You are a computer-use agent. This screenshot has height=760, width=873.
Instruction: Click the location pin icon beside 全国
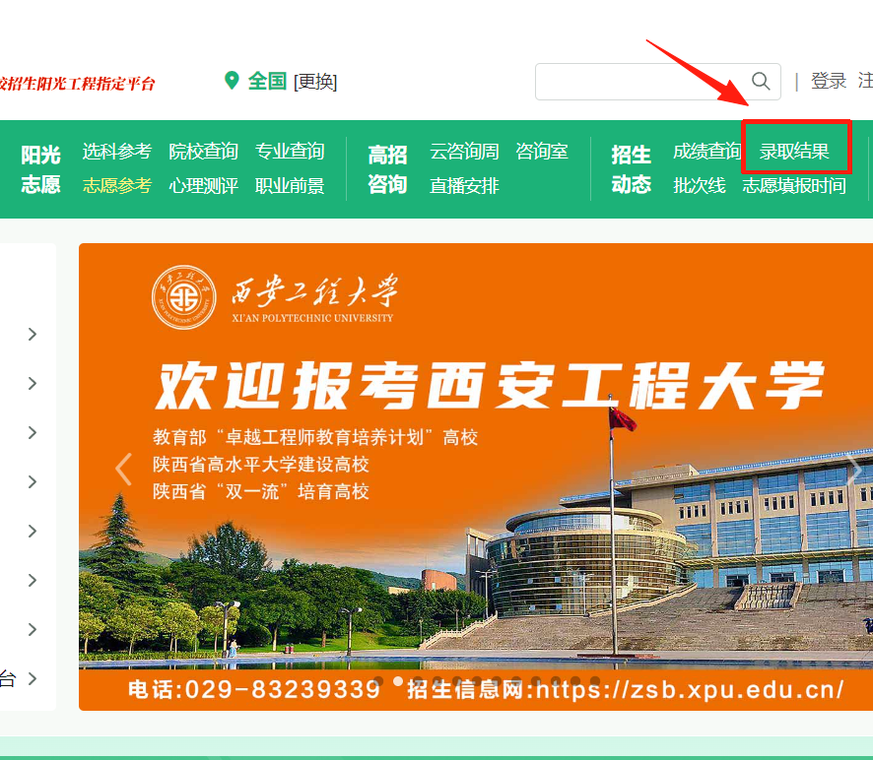(231, 81)
